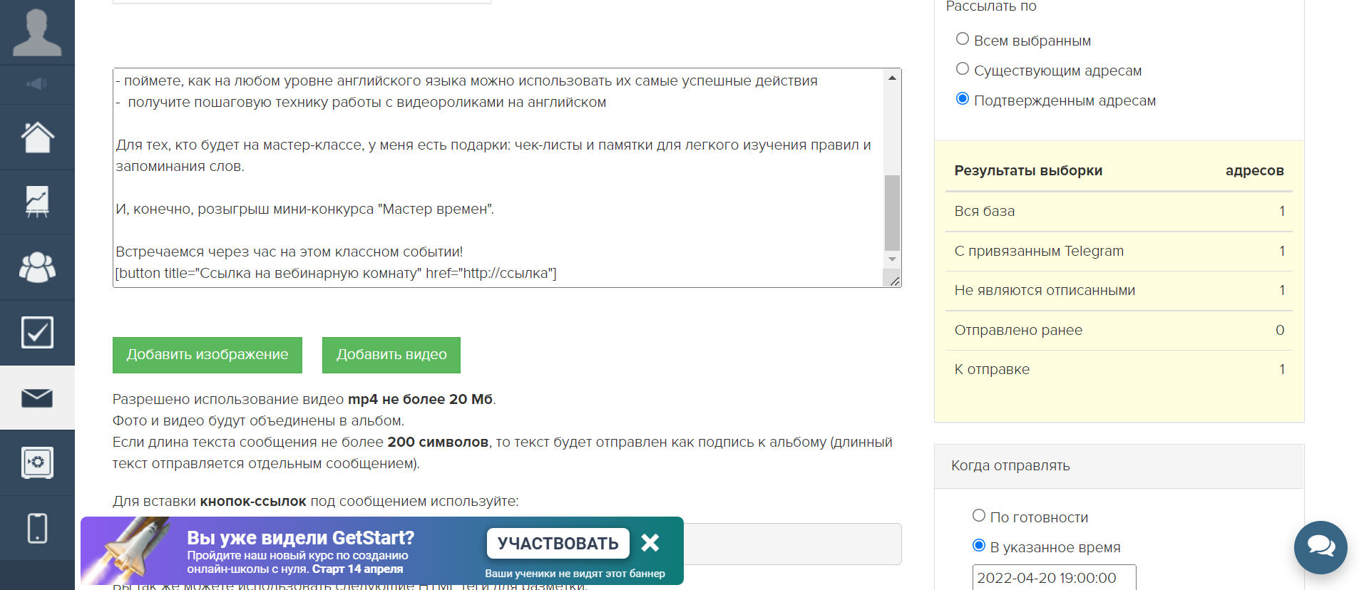This screenshot has width=1369, height=590.
Task: Go to the home dashboard icon
Action: click(x=37, y=137)
